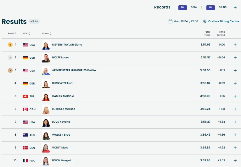Sort results by the Name column

coord(47,33)
